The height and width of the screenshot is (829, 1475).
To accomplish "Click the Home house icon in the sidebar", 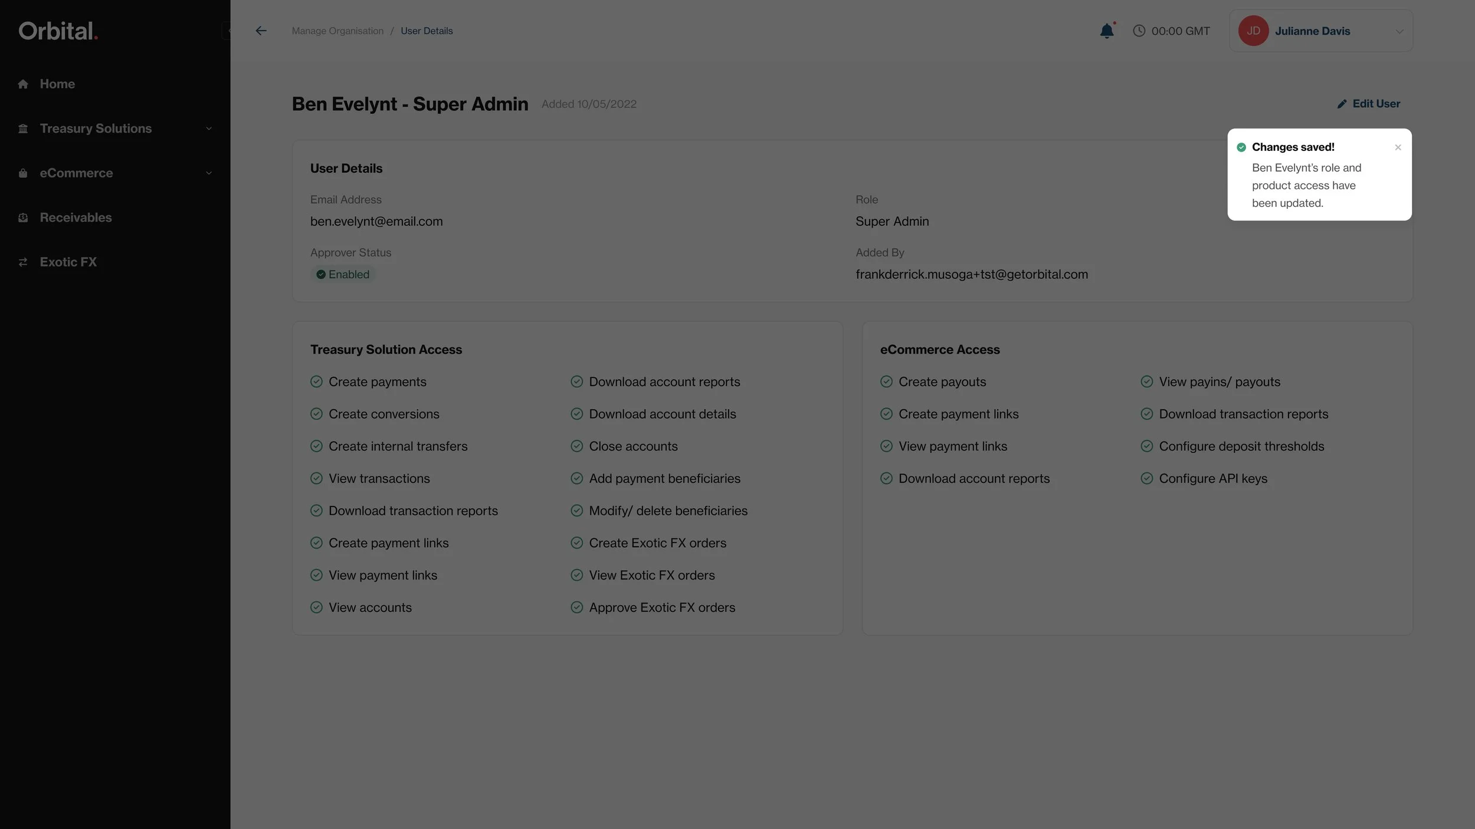I will [x=23, y=84].
